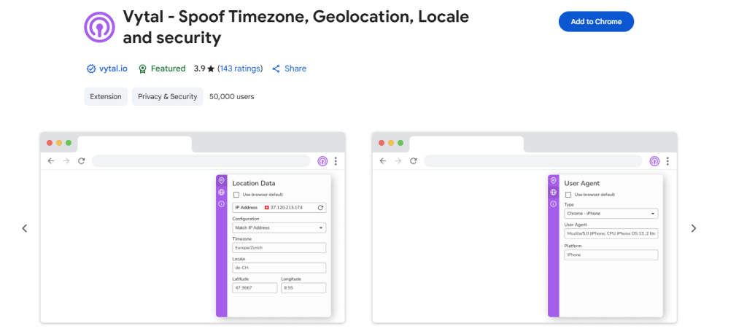Viewport: 747px width, 334px height.
Task: Add the Vytal extension to Chrome
Action: point(596,21)
